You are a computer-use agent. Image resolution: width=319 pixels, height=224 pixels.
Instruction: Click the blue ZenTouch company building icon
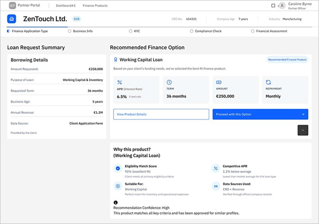click(12, 19)
